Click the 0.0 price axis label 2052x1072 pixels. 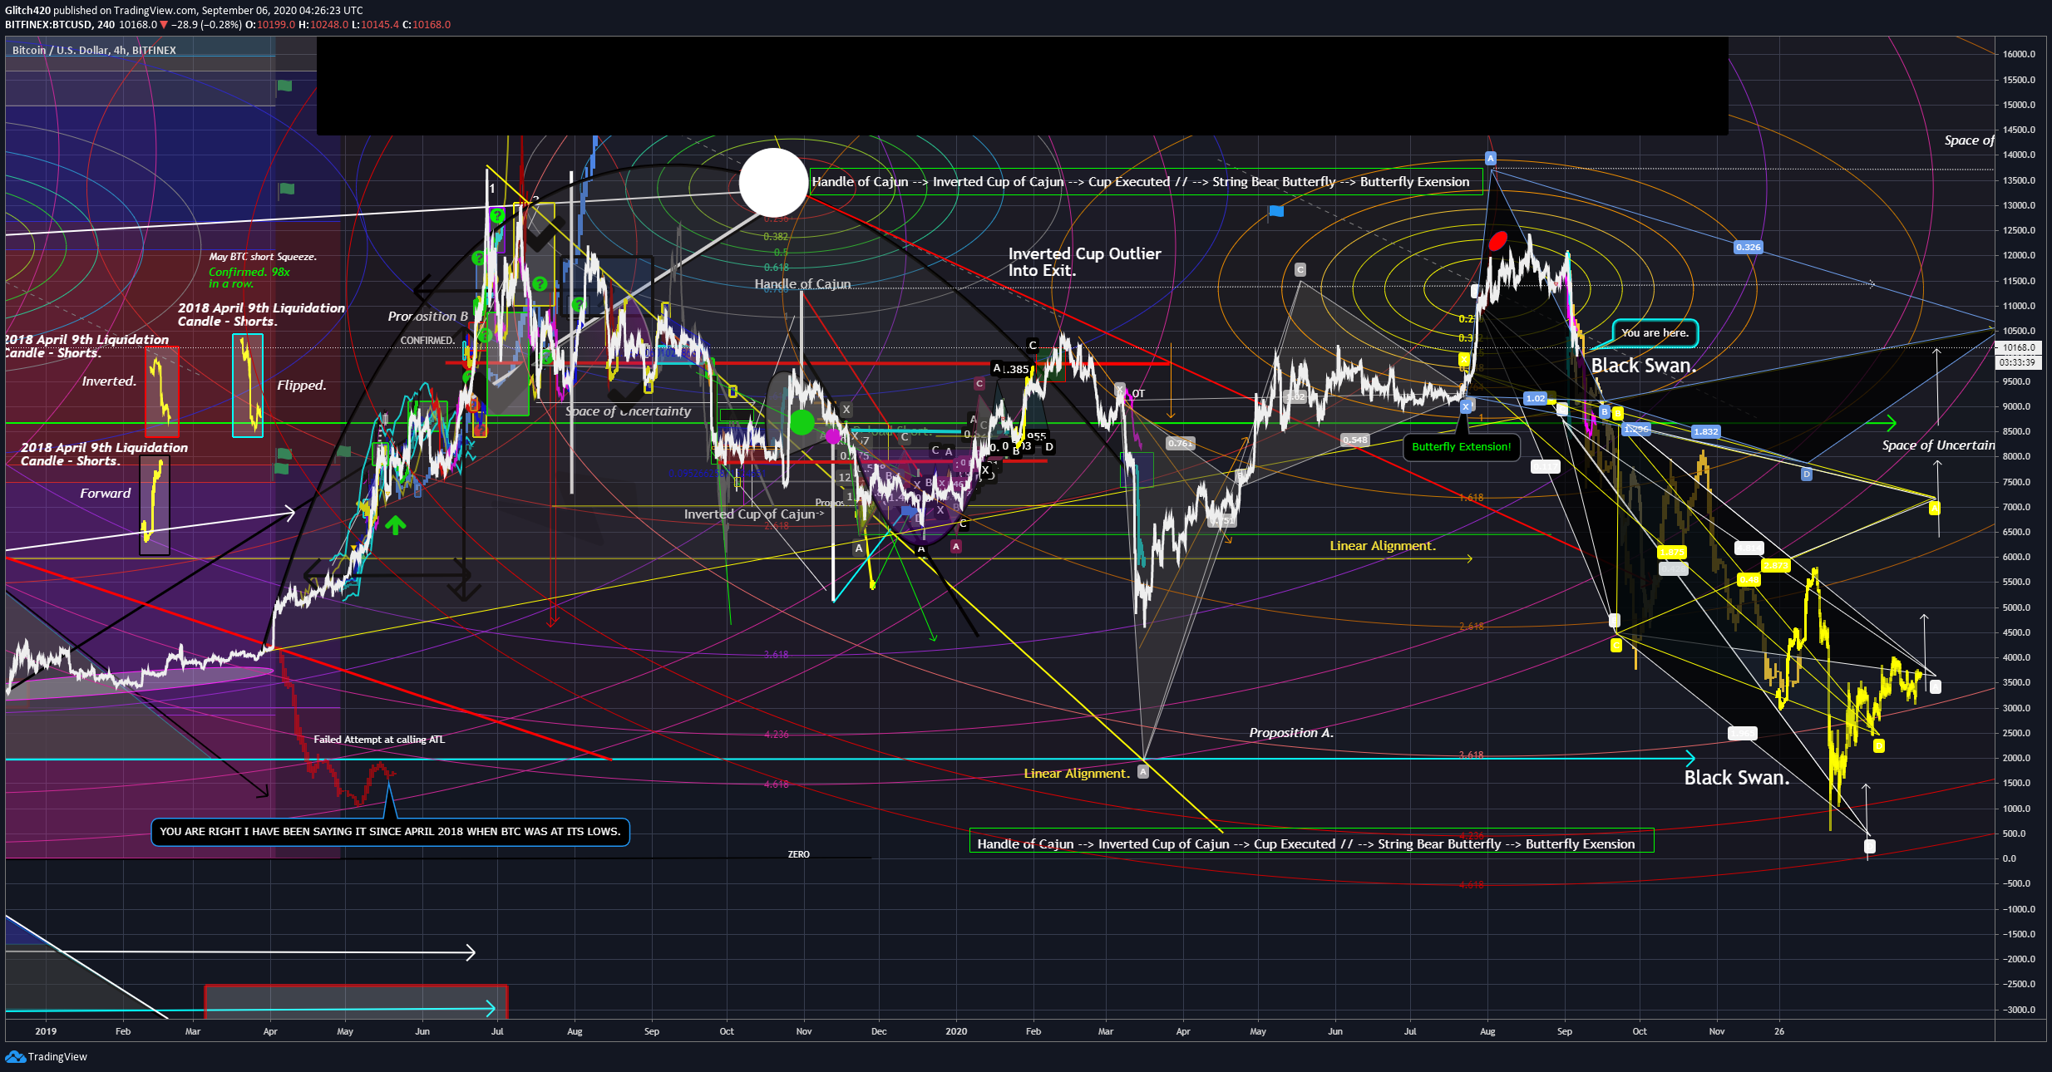pyautogui.click(x=2010, y=858)
